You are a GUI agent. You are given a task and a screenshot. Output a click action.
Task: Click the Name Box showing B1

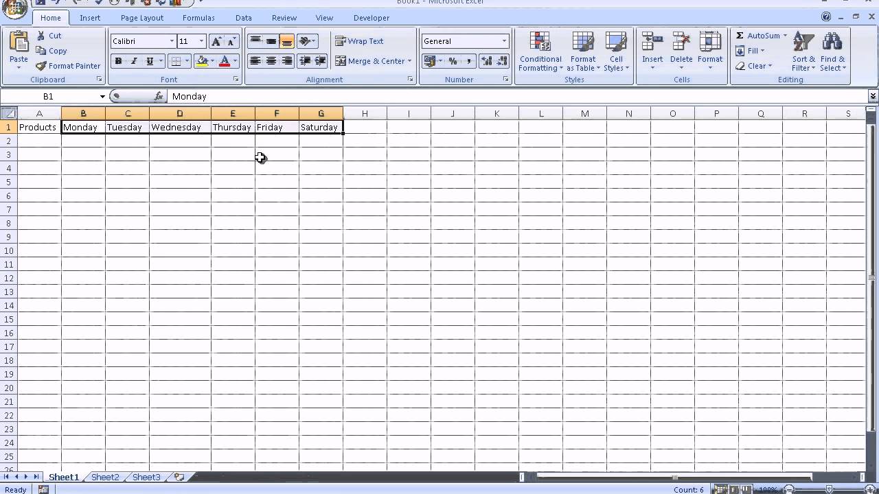49,97
